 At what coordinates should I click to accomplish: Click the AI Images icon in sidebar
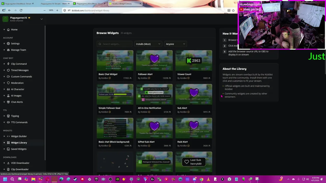(8, 96)
